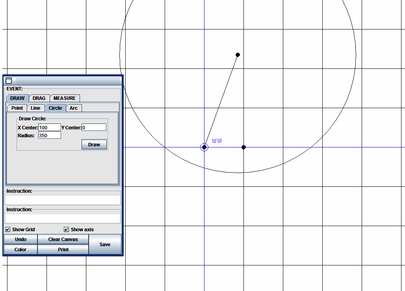Click the X Center input field

50,127
